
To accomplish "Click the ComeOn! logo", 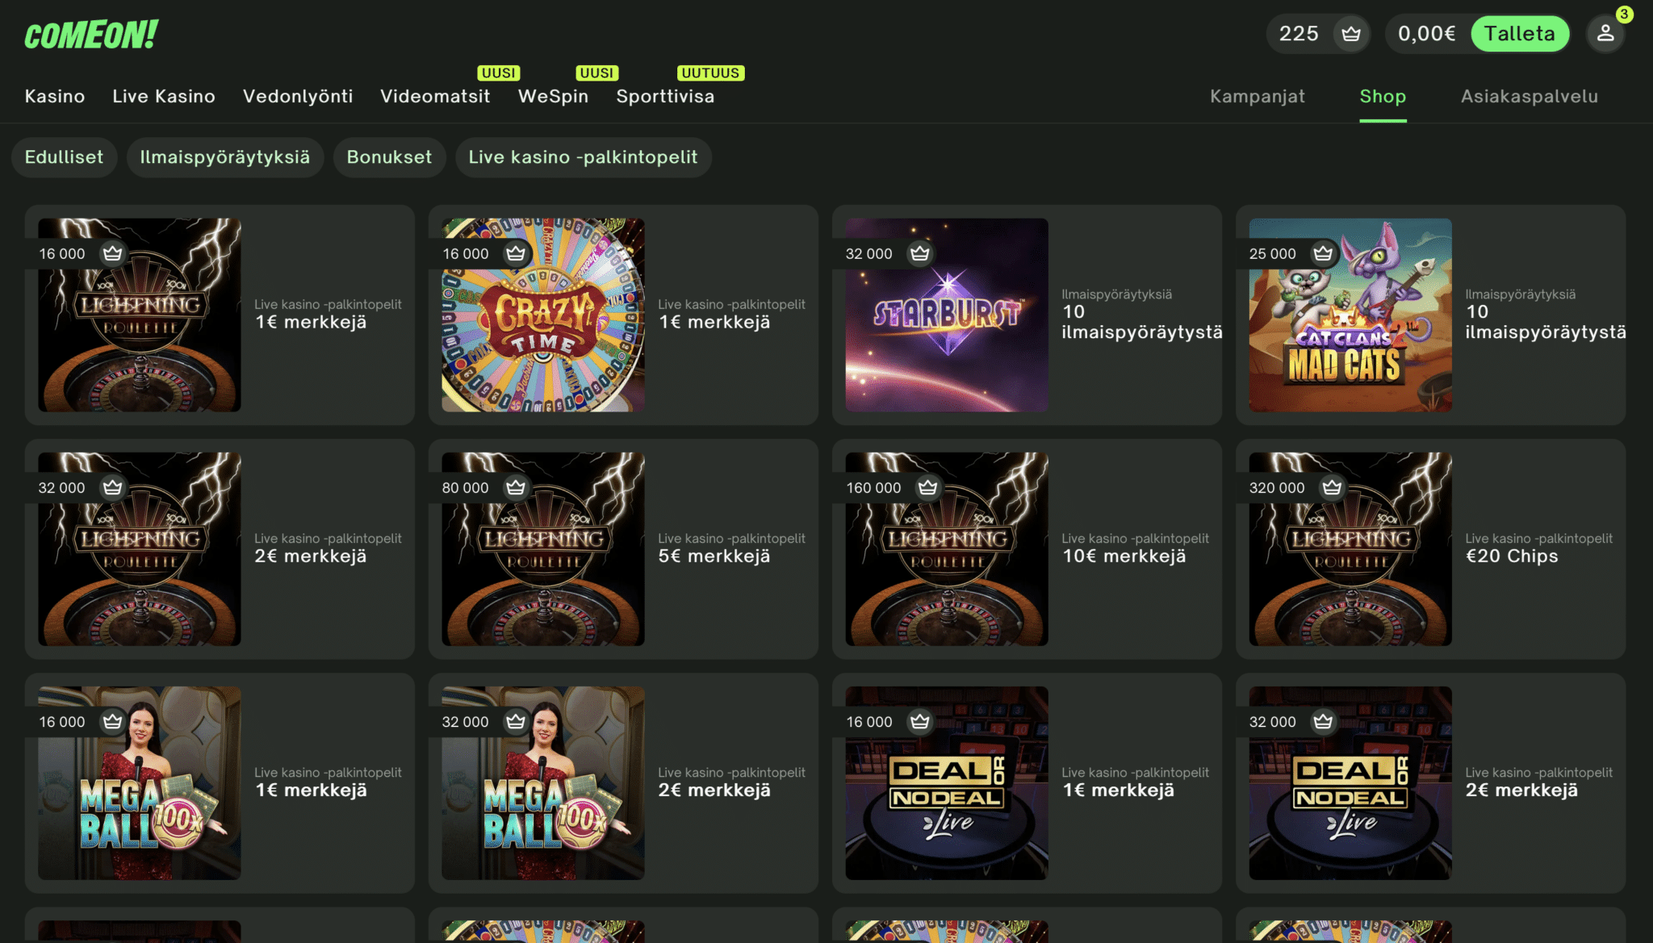I will point(91,35).
